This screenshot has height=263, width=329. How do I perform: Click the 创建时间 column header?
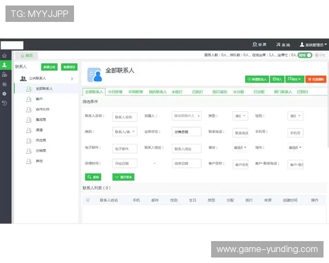(x=290, y=200)
